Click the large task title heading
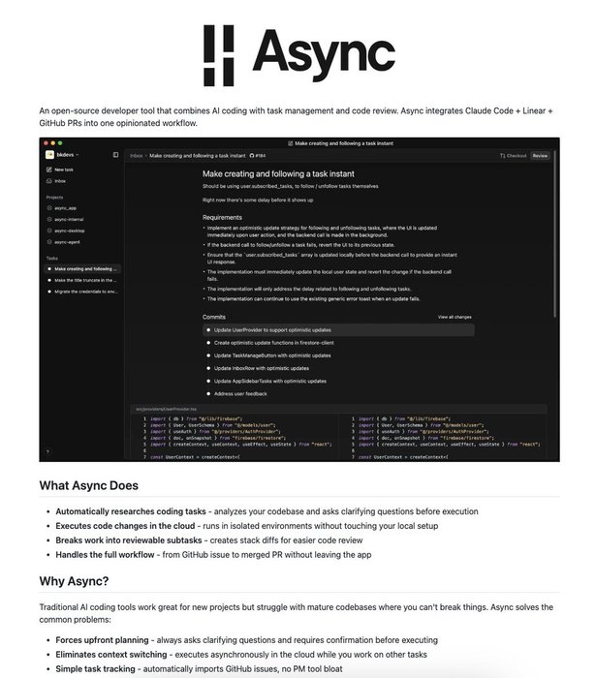Viewport: 596px width, 678px height. (278, 173)
